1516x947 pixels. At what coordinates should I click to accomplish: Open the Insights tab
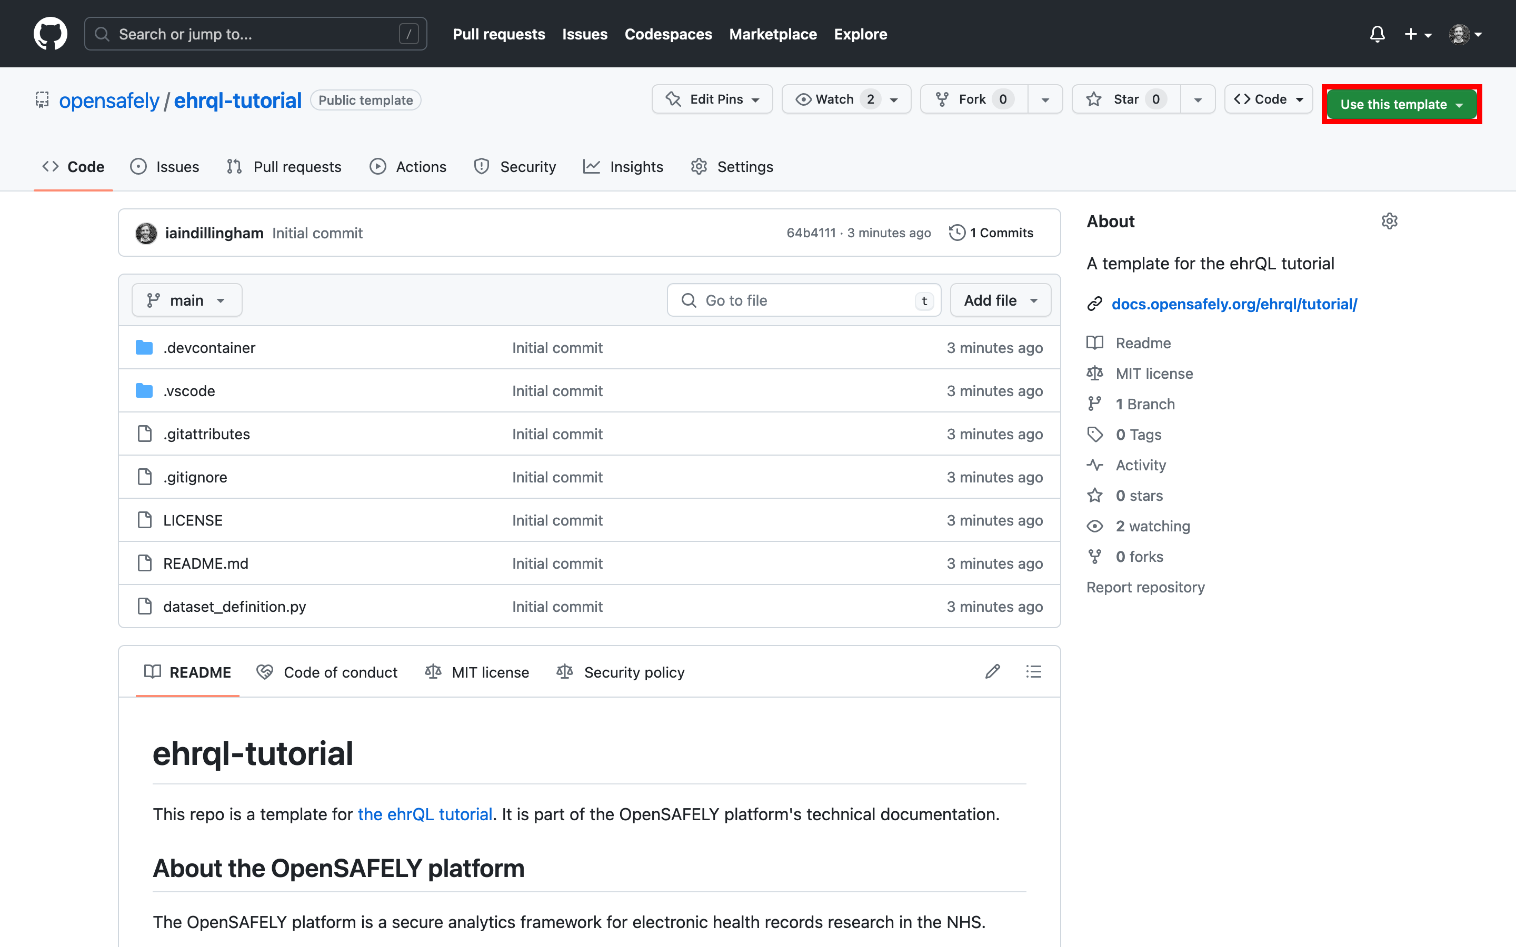click(623, 167)
